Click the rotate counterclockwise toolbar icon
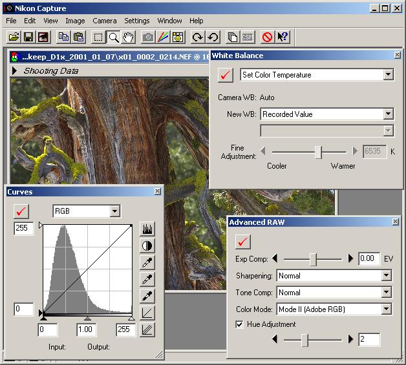Viewport: 406px width, 365px height. 212,37
